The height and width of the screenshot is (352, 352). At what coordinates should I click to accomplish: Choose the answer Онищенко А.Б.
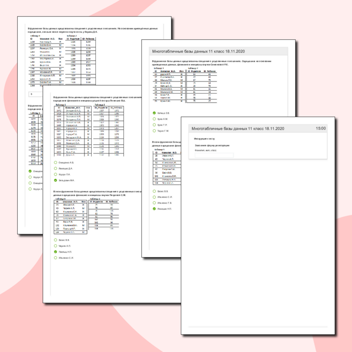coord(56,162)
